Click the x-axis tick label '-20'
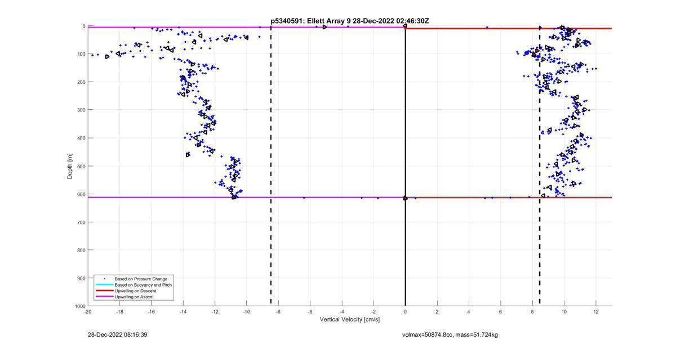676x344 pixels. click(x=88, y=311)
